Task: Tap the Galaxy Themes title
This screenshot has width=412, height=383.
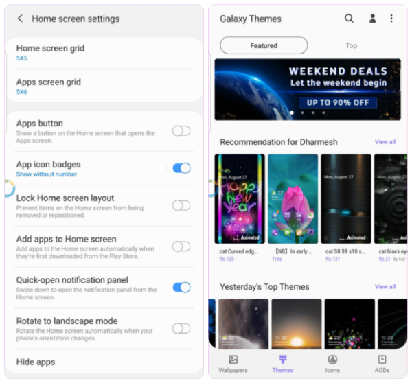Action: tap(251, 19)
